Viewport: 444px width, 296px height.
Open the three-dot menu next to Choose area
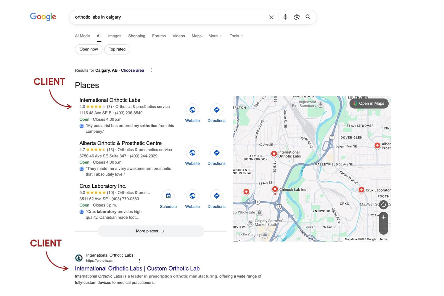[x=151, y=70]
